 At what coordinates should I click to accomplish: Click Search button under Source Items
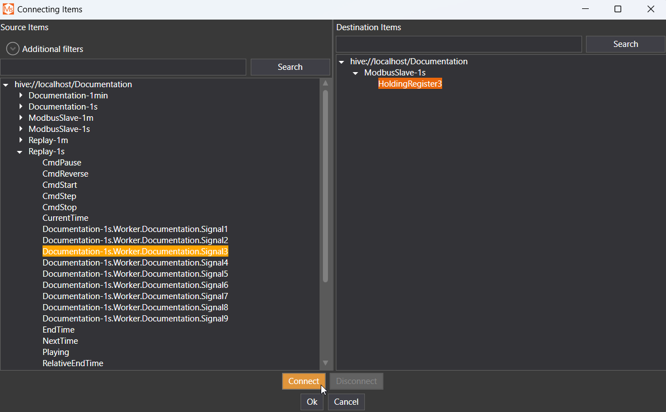click(x=290, y=67)
